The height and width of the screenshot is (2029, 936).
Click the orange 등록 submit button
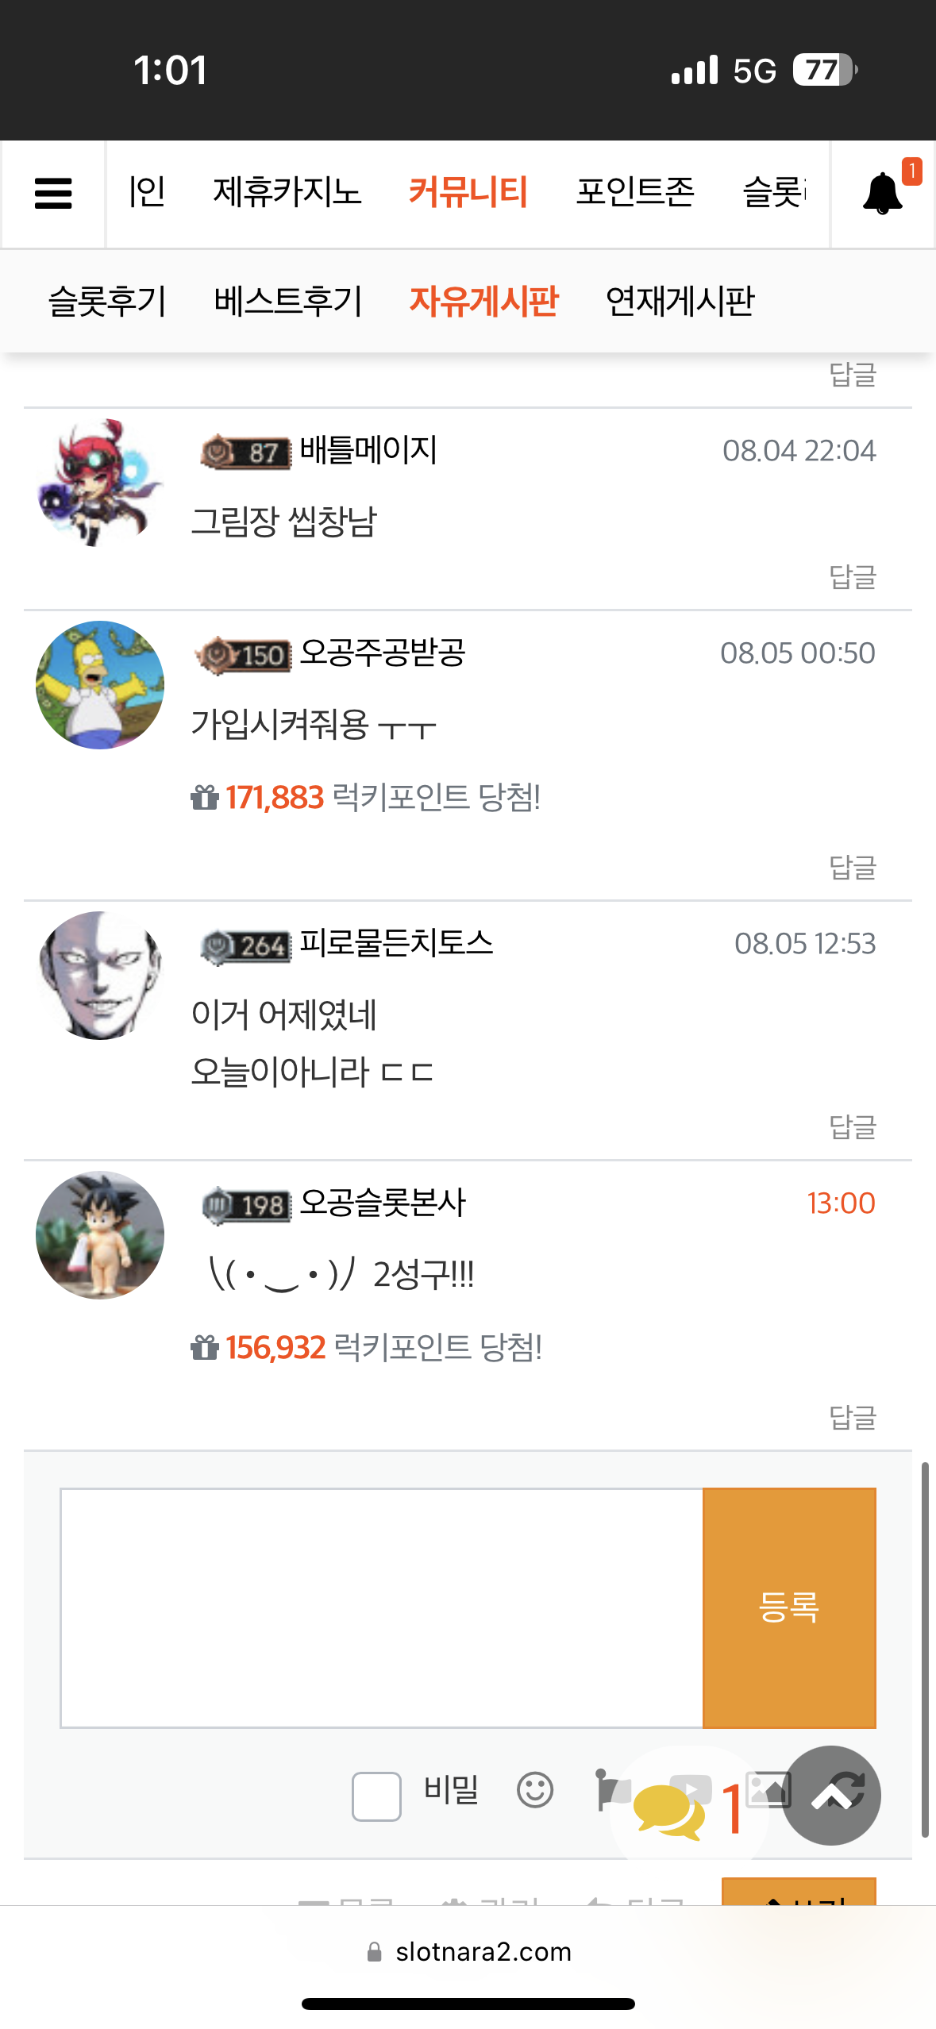[789, 1607]
